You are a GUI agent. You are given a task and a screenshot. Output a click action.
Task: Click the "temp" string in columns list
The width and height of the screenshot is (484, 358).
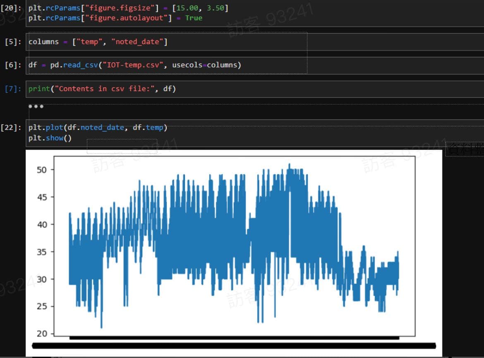[x=90, y=42]
